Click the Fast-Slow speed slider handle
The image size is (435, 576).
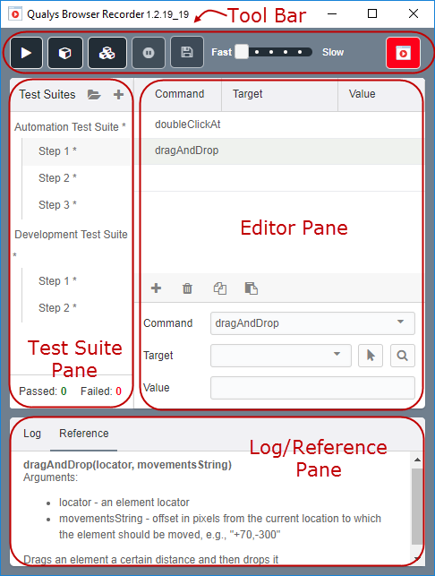242,52
